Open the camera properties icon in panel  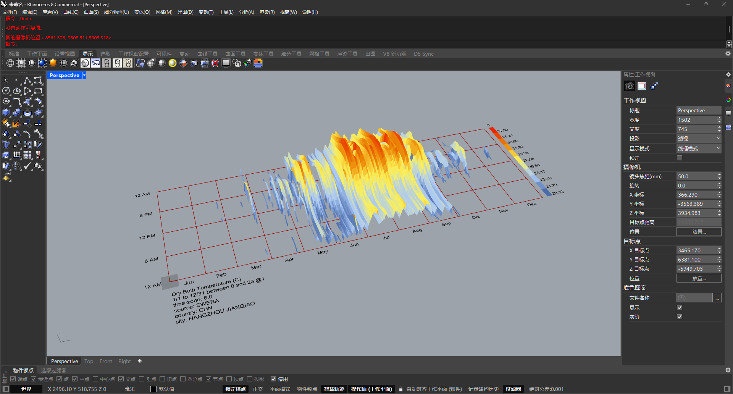coord(630,86)
